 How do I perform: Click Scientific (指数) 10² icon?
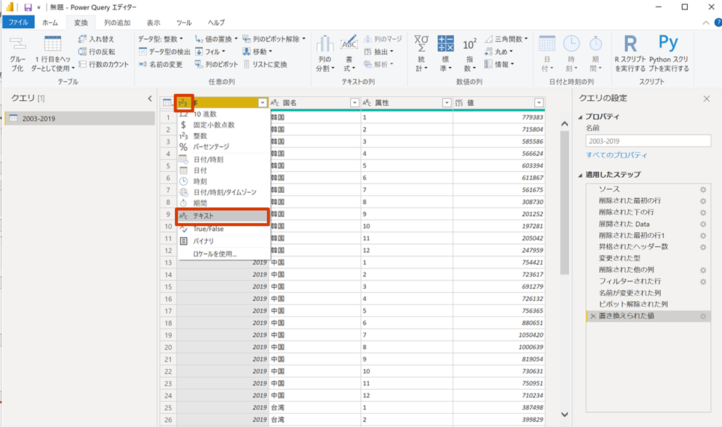click(x=470, y=43)
